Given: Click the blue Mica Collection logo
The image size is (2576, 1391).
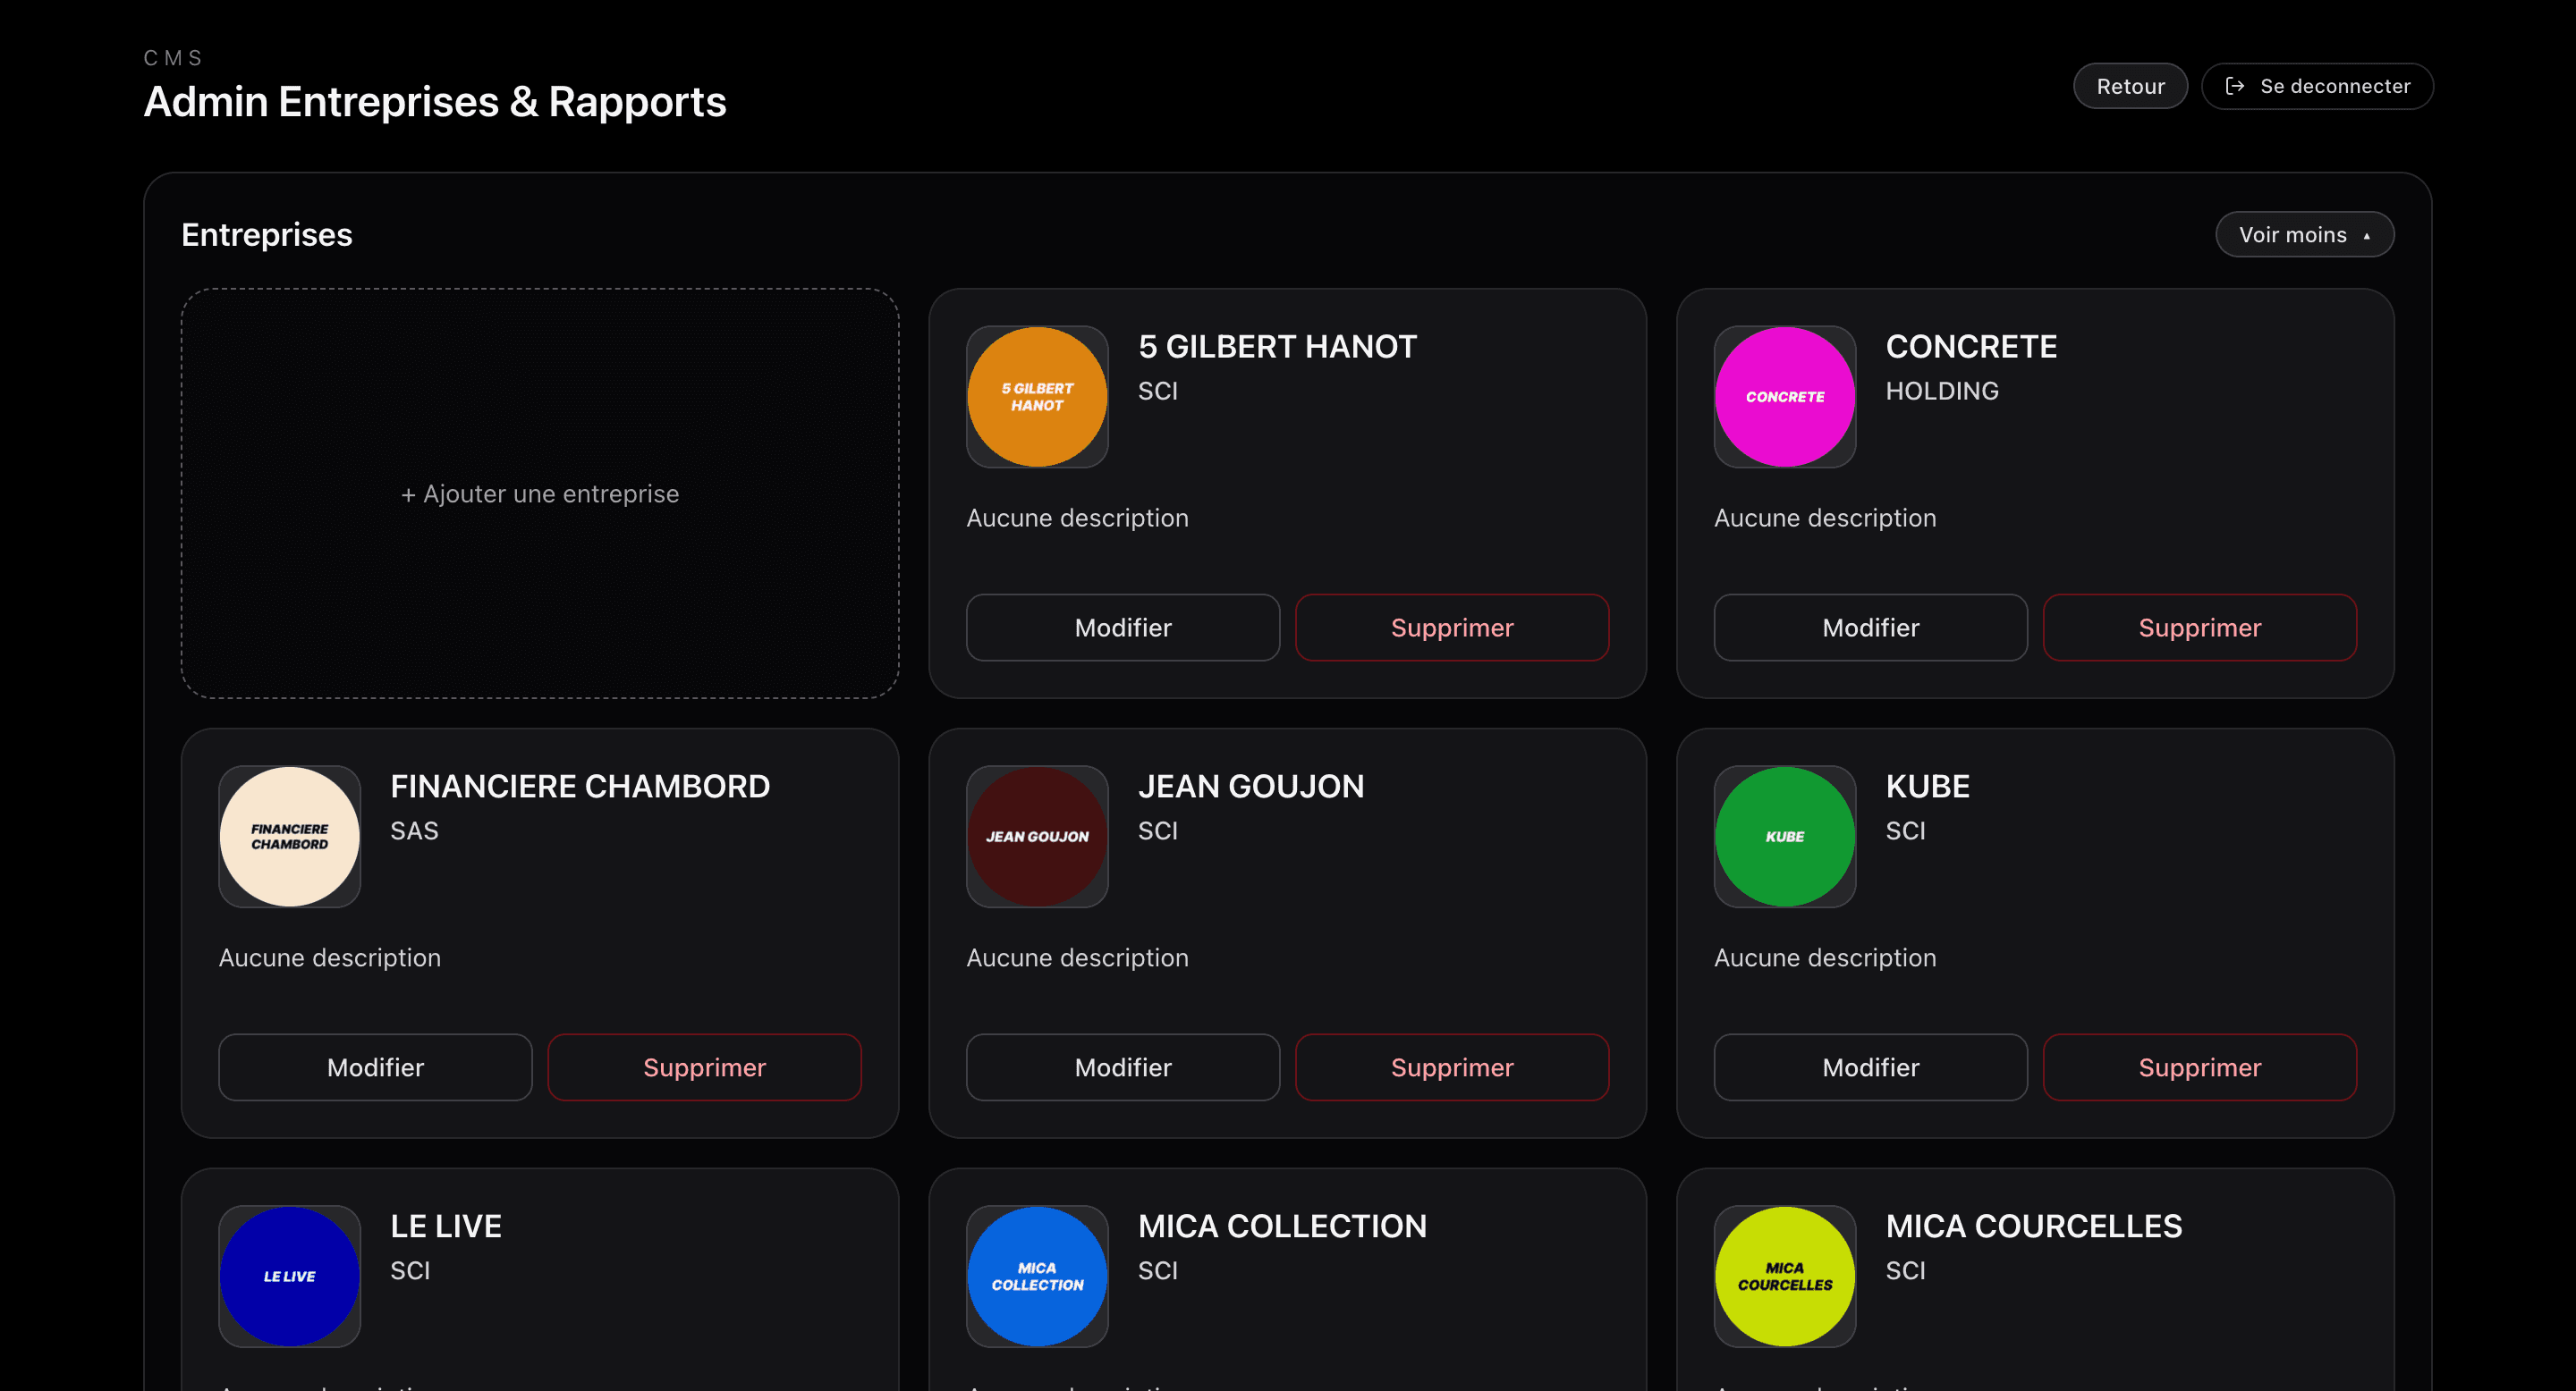Looking at the screenshot, I should click(x=1037, y=1276).
